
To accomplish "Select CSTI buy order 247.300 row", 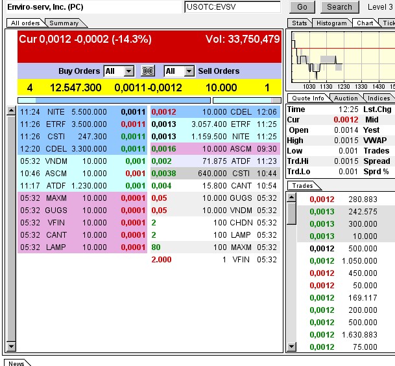I will coord(82,136).
